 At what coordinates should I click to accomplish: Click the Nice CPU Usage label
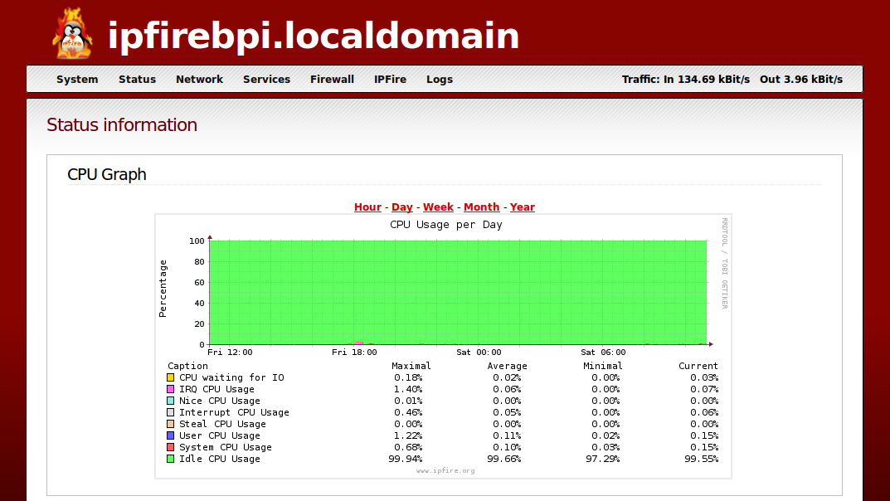[x=220, y=401]
